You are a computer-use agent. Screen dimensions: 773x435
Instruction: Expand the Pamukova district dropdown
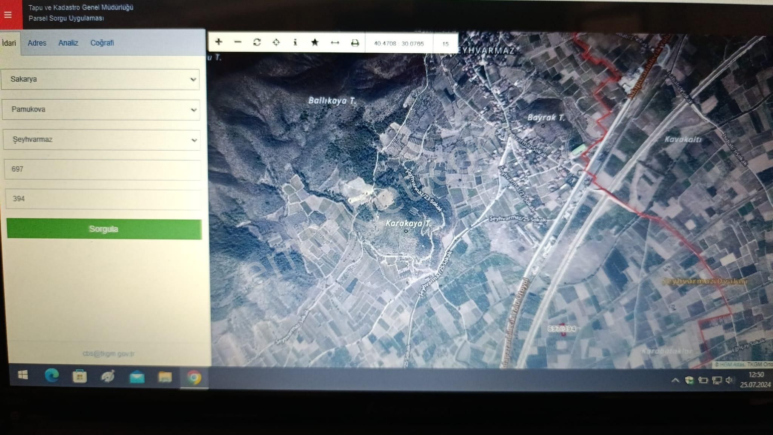point(101,110)
